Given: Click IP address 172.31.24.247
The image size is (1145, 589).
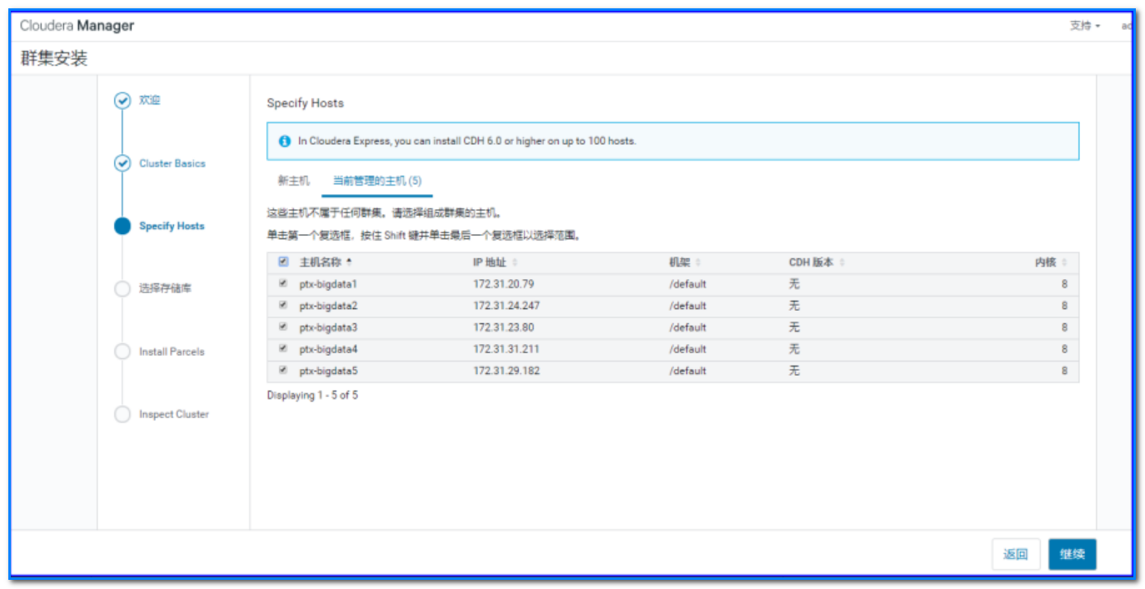Looking at the screenshot, I should click(x=506, y=306).
